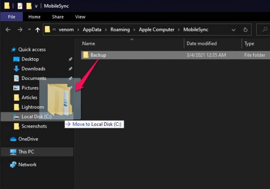Go up one folder level
This screenshot has height=189, width=270.
(x=38, y=30)
